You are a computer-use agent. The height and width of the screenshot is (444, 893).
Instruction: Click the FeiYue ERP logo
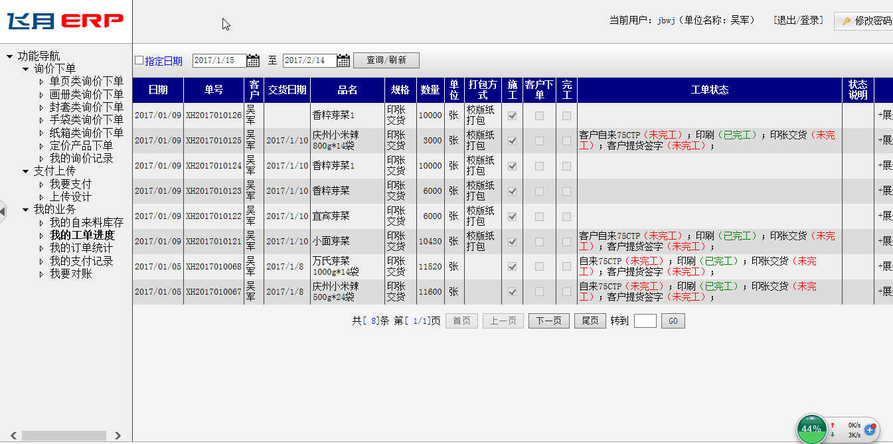tap(65, 21)
